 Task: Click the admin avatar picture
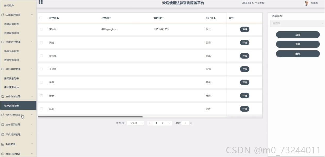(307, 3)
